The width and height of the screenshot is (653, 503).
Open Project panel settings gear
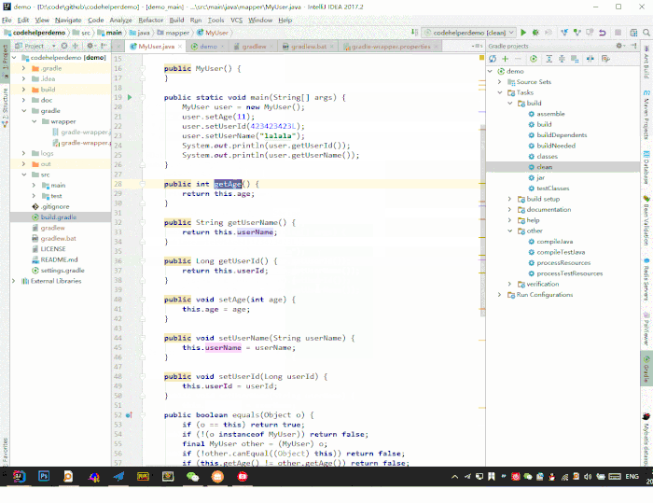(89, 45)
